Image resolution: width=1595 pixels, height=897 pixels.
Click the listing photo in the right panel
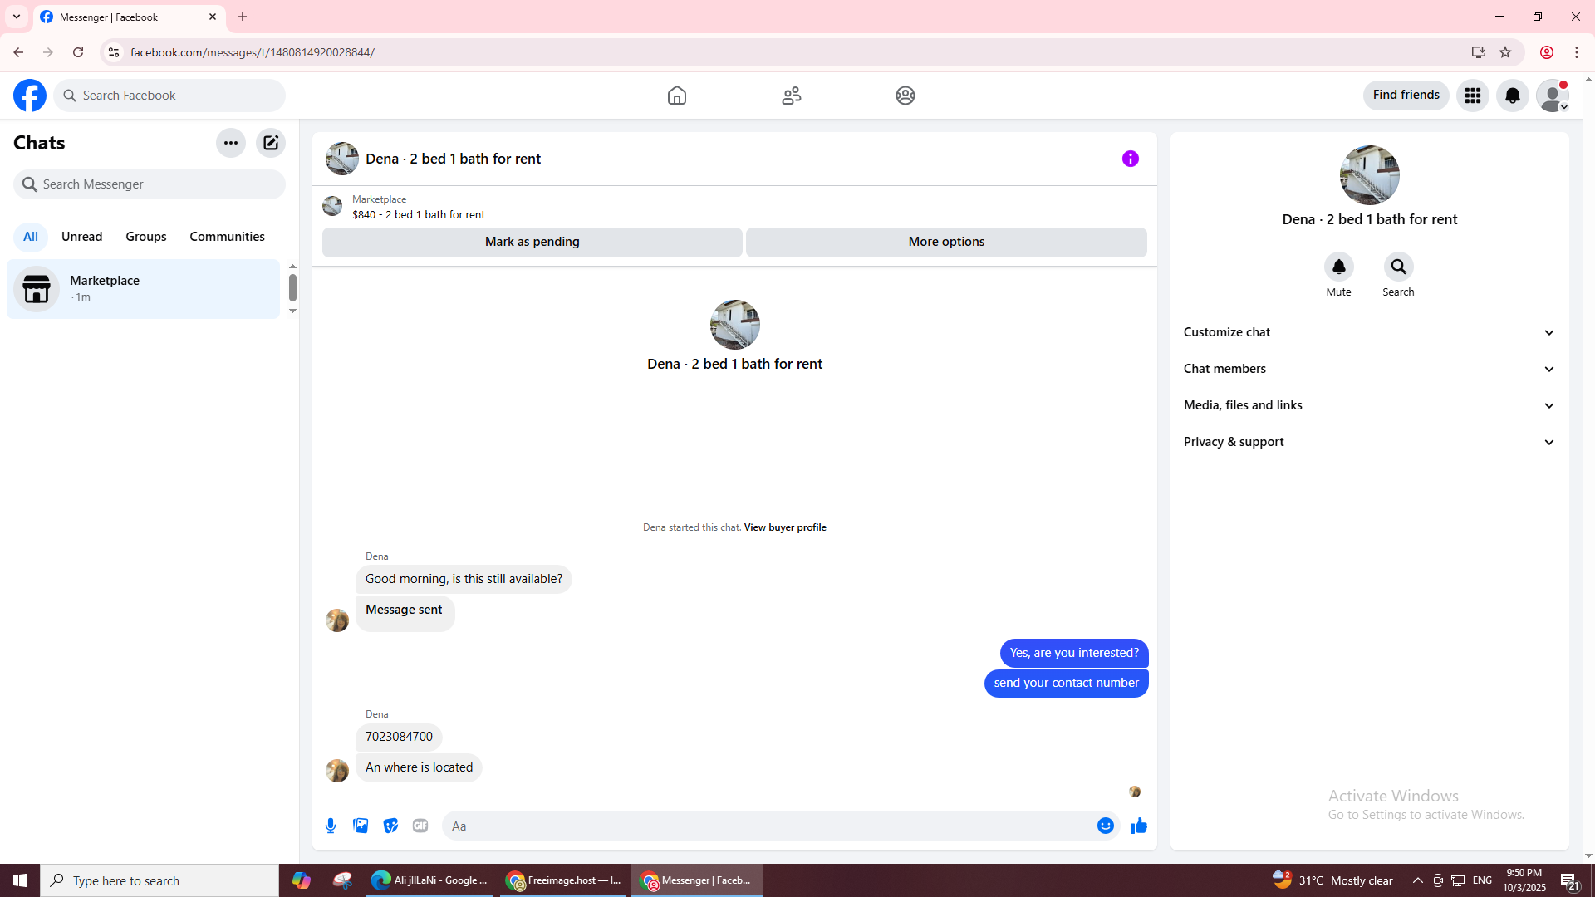(1370, 175)
